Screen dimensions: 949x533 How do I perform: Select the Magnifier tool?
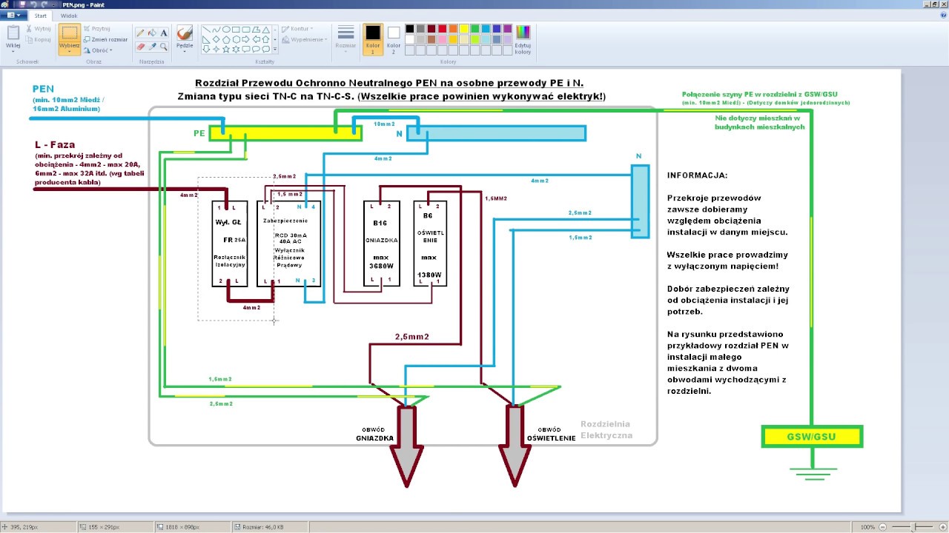(x=164, y=46)
